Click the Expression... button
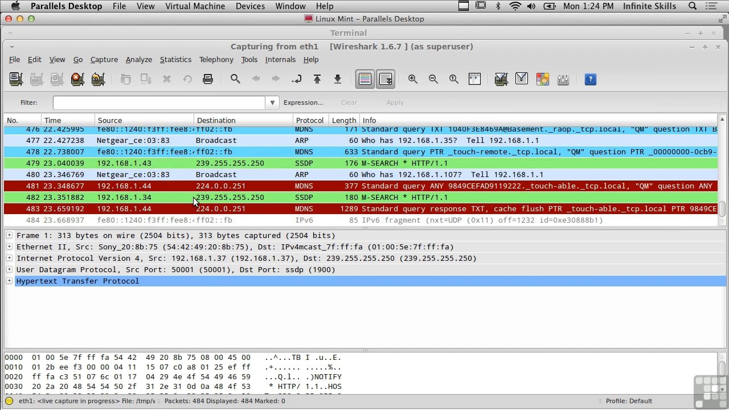Image resolution: width=729 pixels, height=410 pixels. [x=303, y=102]
